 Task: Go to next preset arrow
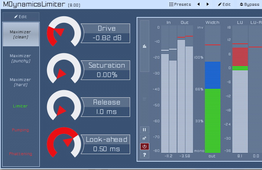tap(207, 4)
